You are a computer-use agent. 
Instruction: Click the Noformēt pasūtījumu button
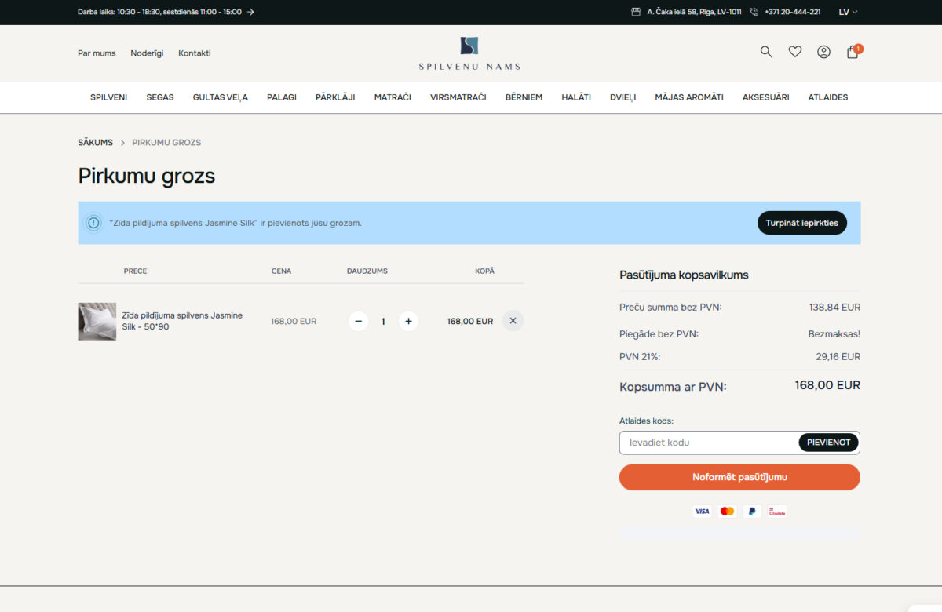pyautogui.click(x=739, y=477)
